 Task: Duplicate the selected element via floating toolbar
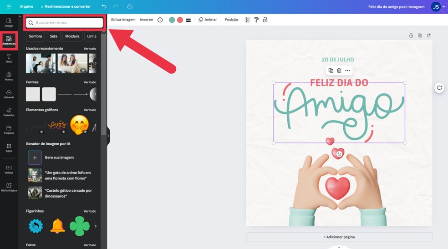pyautogui.click(x=331, y=71)
